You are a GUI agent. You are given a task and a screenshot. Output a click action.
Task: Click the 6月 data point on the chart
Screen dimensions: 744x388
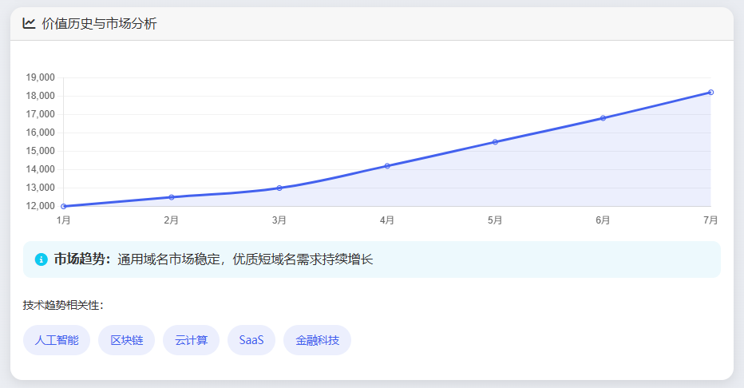(x=603, y=118)
